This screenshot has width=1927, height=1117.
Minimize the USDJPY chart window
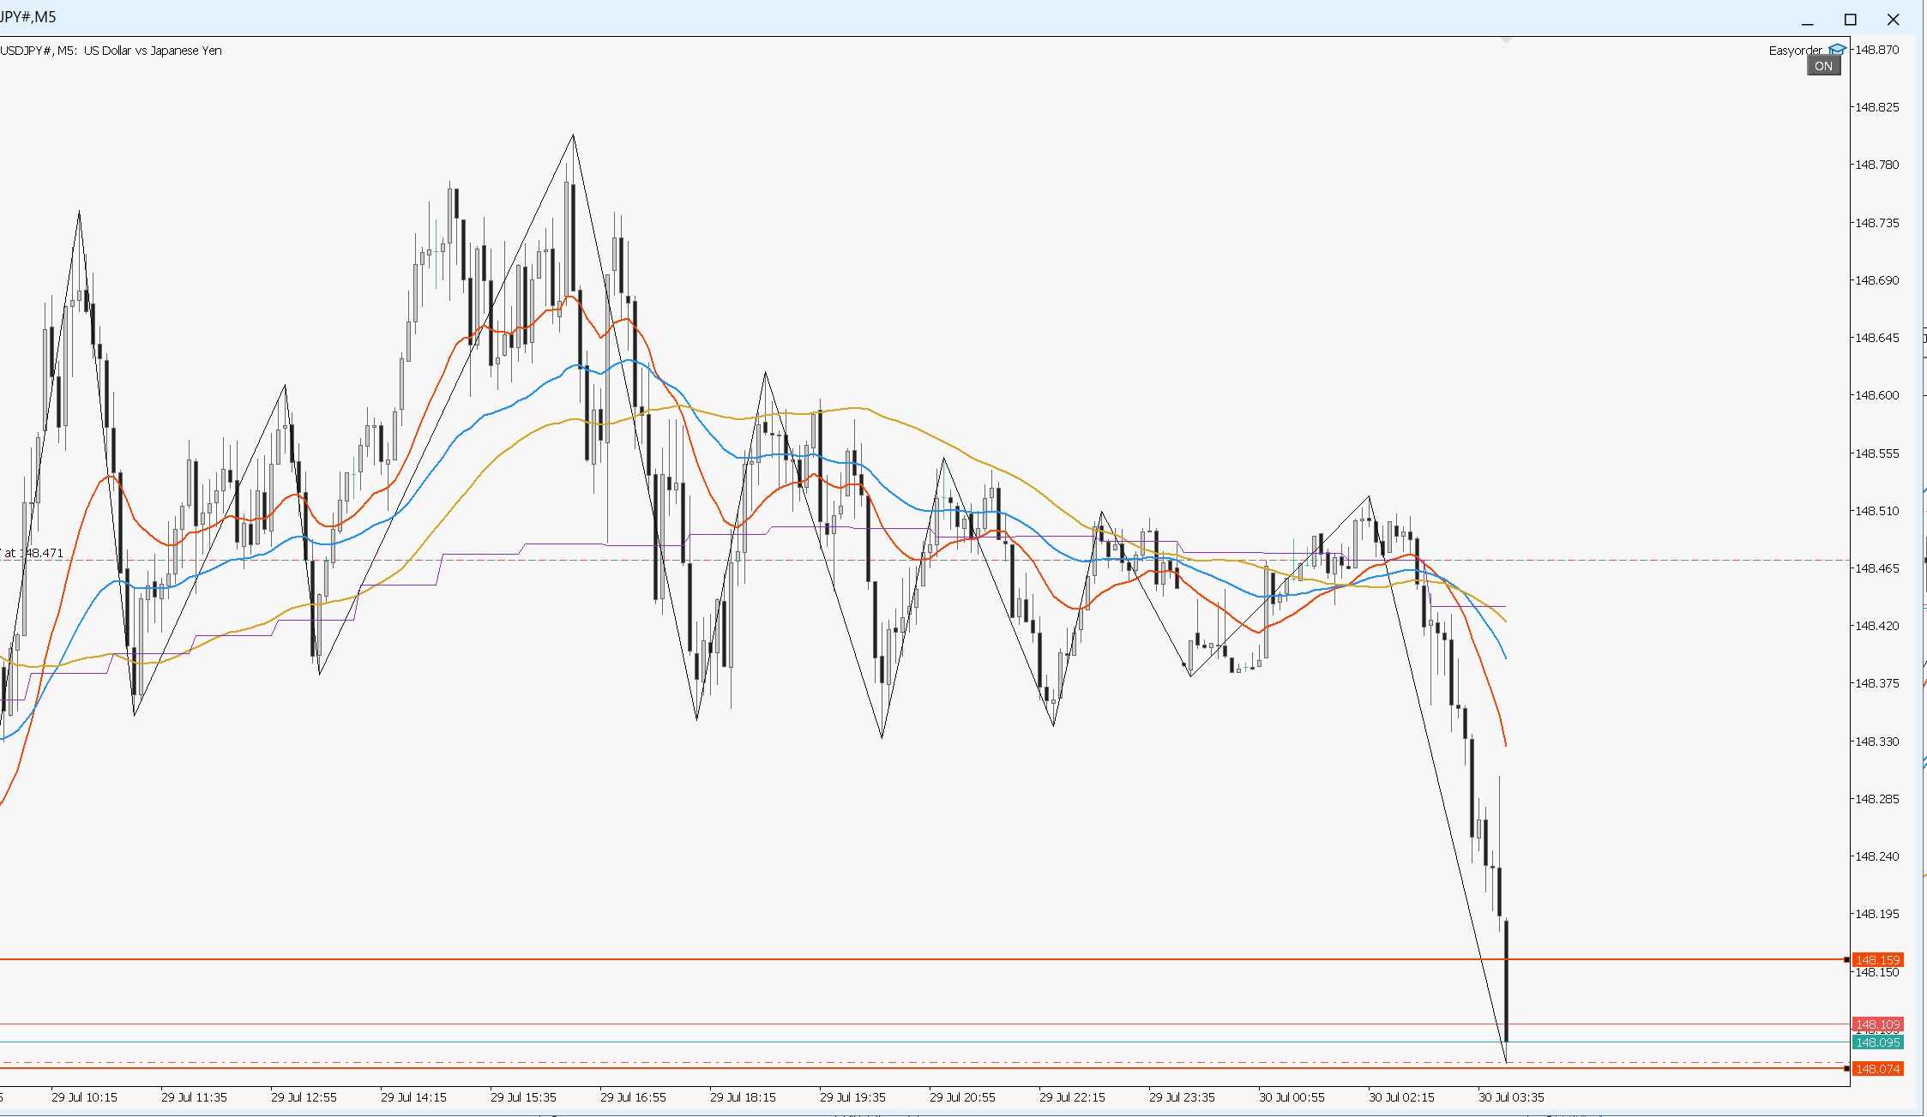pyautogui.click(x=1808, y=20)
